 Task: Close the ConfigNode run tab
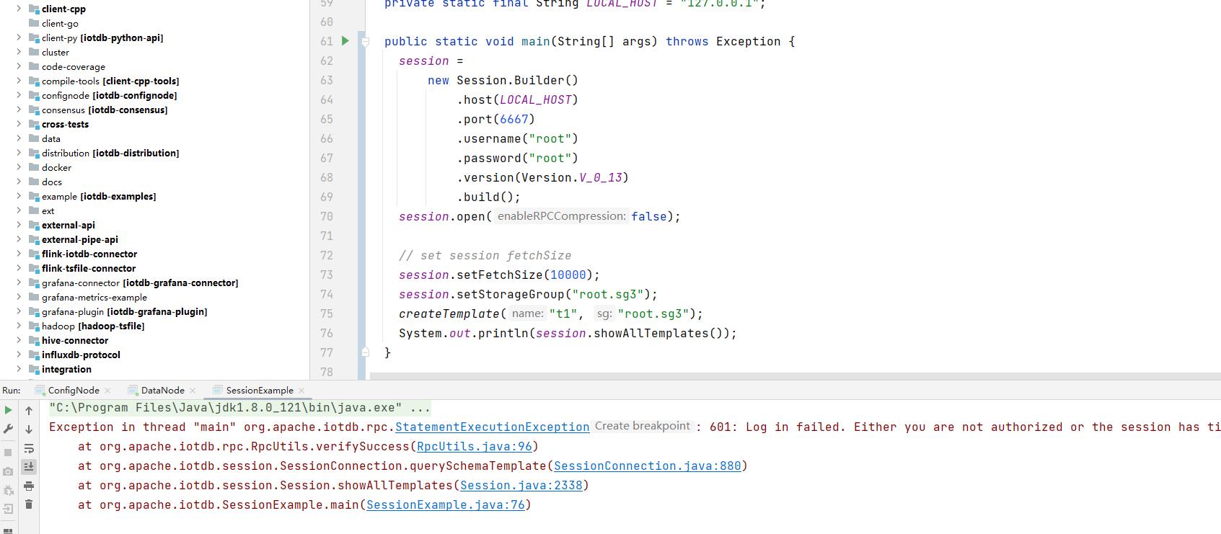click(107, 391)
